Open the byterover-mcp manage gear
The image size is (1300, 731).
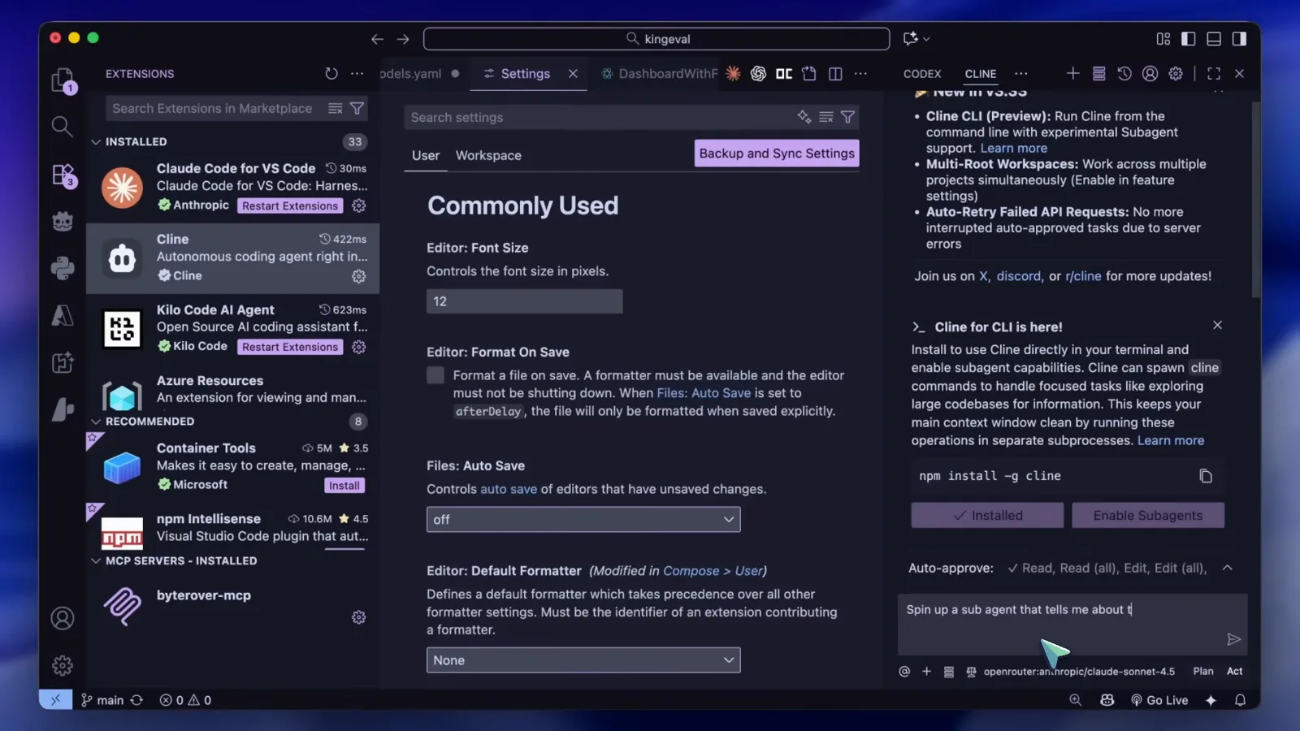pos(358,617)
